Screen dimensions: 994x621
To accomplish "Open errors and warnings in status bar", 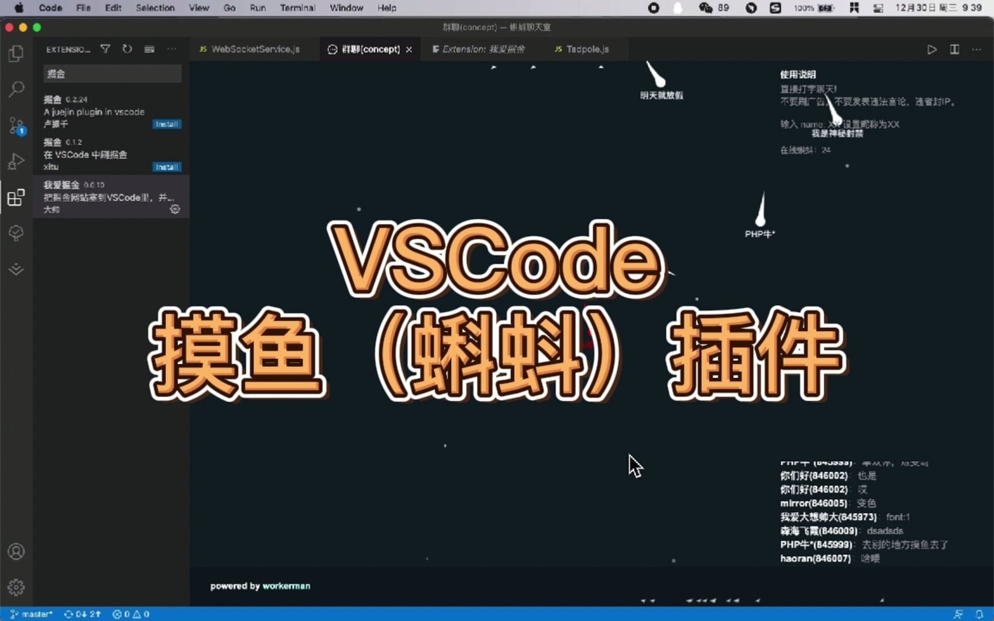I will coord(131,614).
